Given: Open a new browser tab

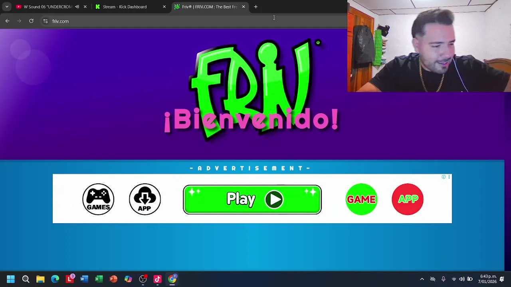Looking at the screenshot, I should click(x=255, y=7).
